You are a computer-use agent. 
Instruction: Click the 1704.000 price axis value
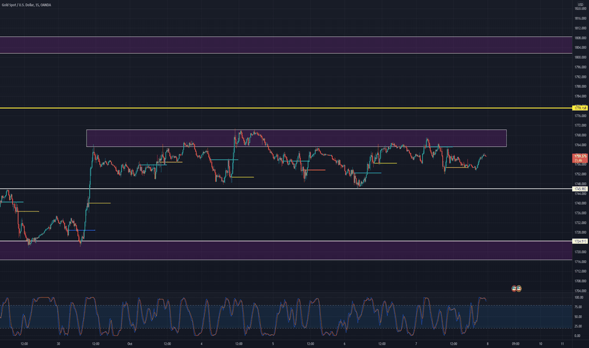click(580, 291)
